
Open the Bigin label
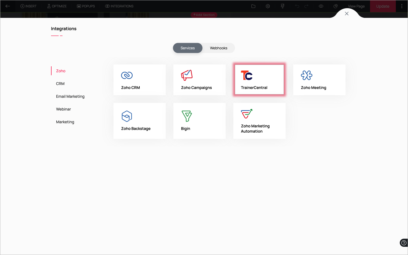tap(186, 129)
